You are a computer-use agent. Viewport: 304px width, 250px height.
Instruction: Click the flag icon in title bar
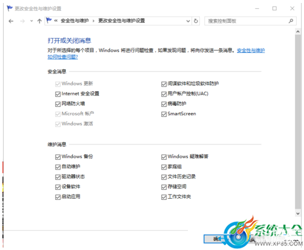pyautogui.click(x=10, y=8)
